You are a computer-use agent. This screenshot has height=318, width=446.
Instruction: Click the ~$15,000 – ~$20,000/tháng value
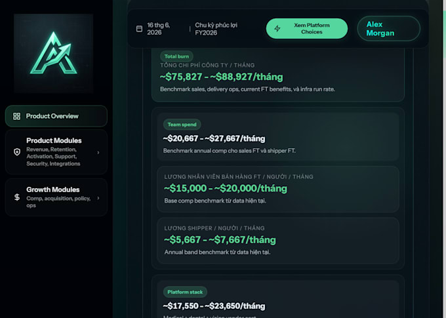click(x=226, y=188)
